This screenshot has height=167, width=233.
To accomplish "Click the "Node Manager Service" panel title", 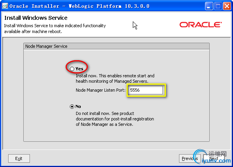I will click(46, 46).
